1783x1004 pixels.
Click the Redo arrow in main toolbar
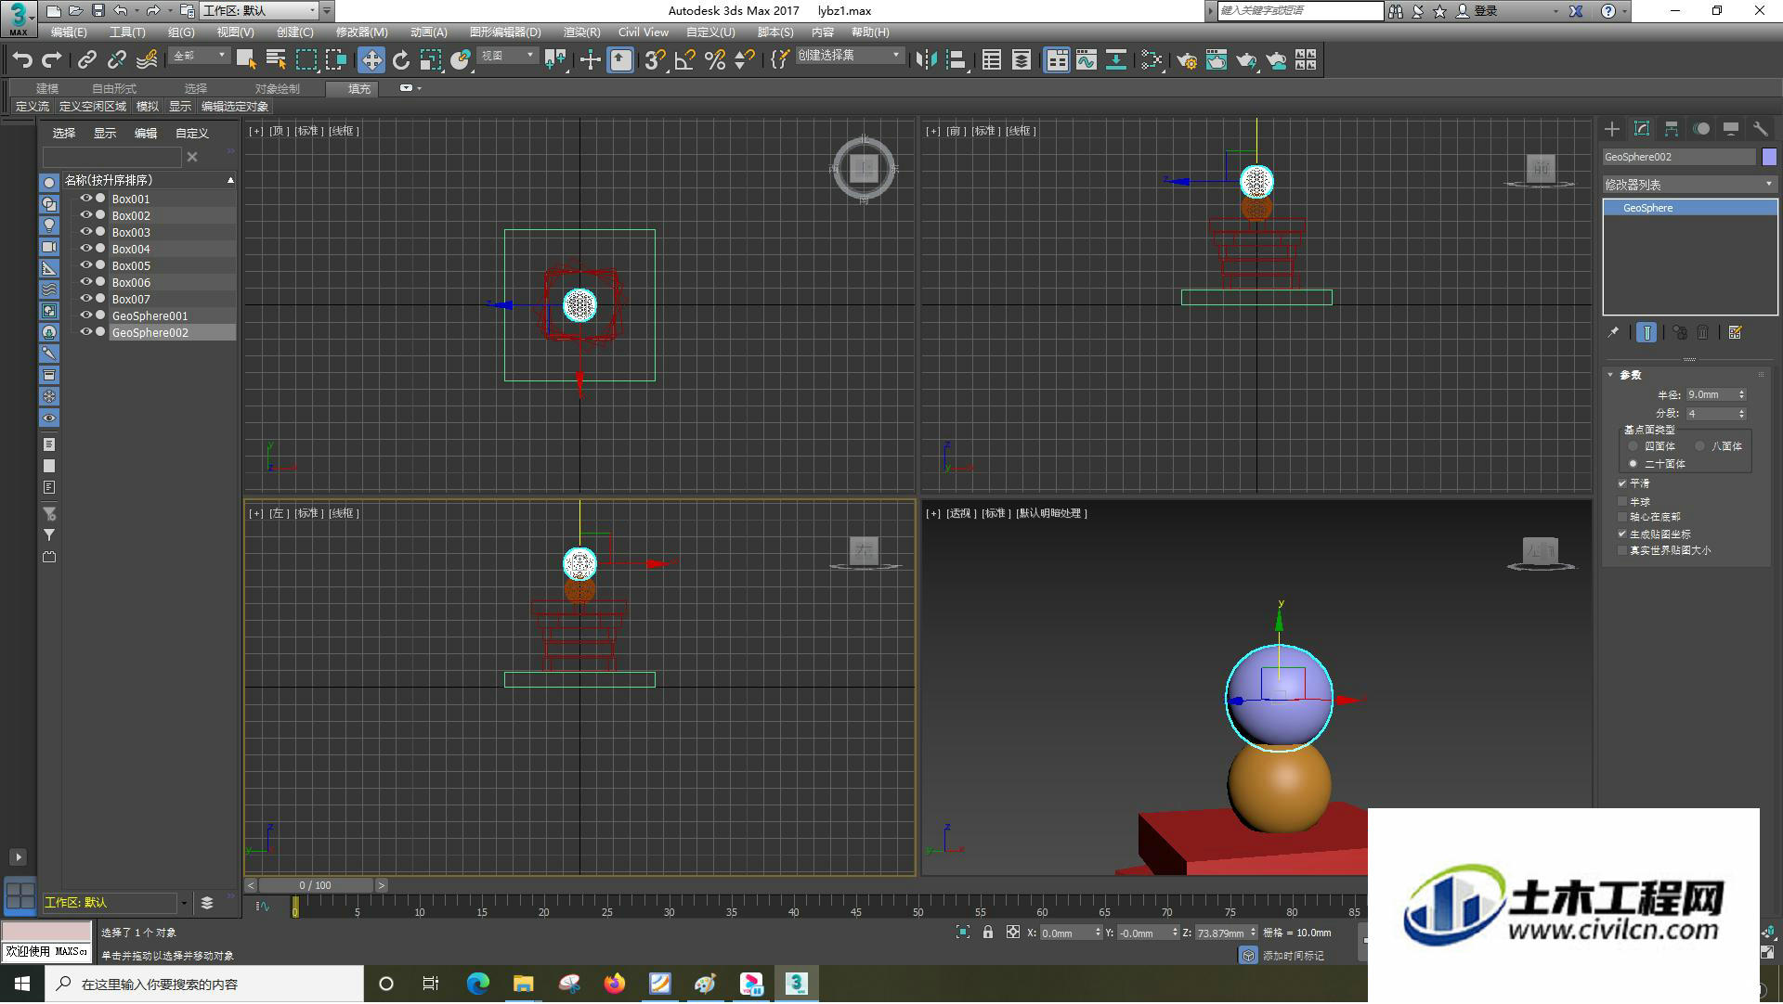pyautogui.click(x=52, y=60)
